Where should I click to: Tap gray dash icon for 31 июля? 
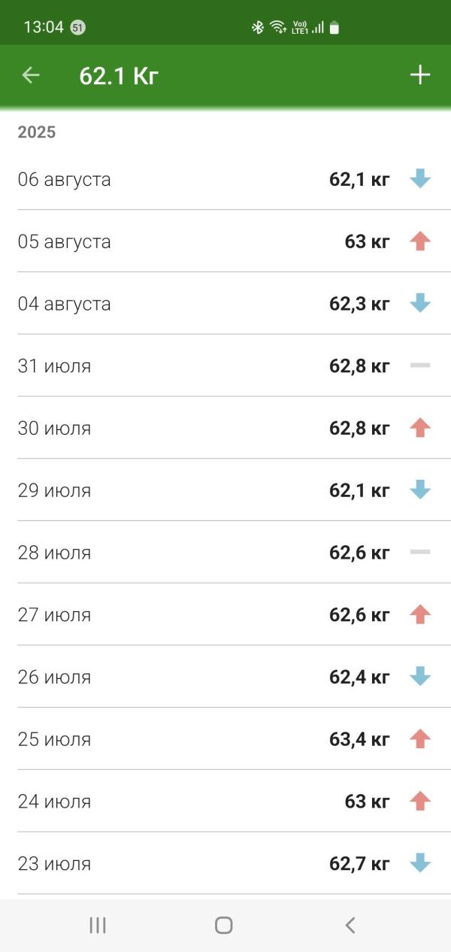[420, 365]
